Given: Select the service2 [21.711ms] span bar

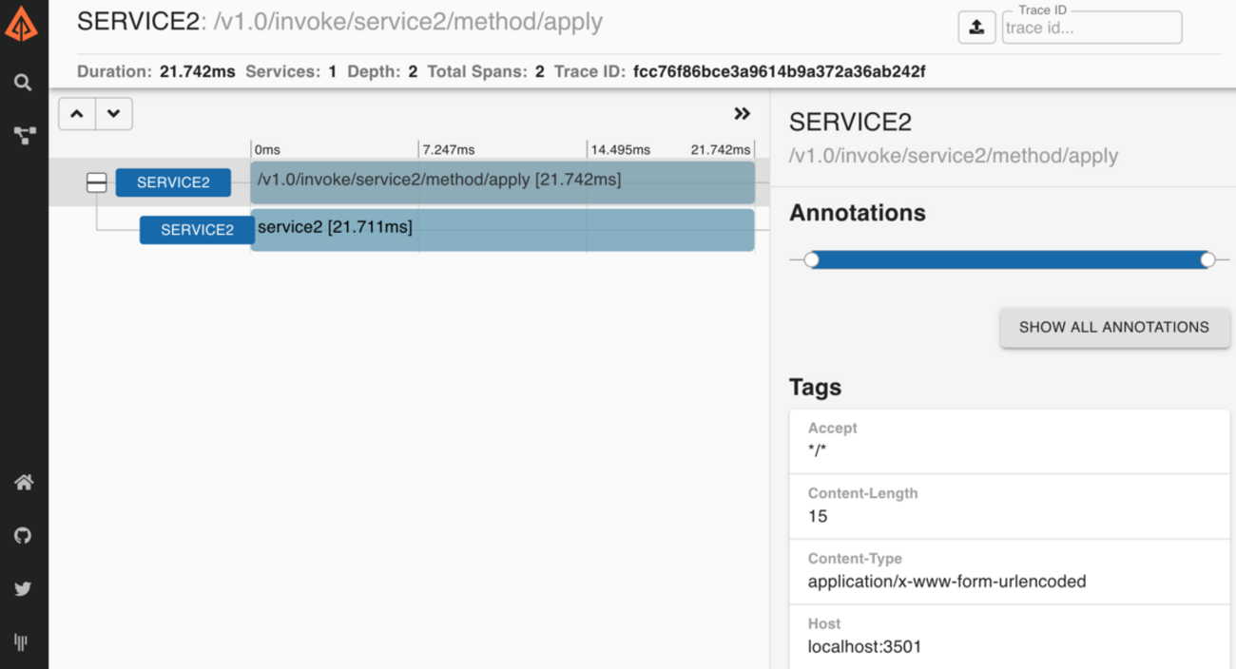Looking at the screenshot, I should click(x=503, y=230).
